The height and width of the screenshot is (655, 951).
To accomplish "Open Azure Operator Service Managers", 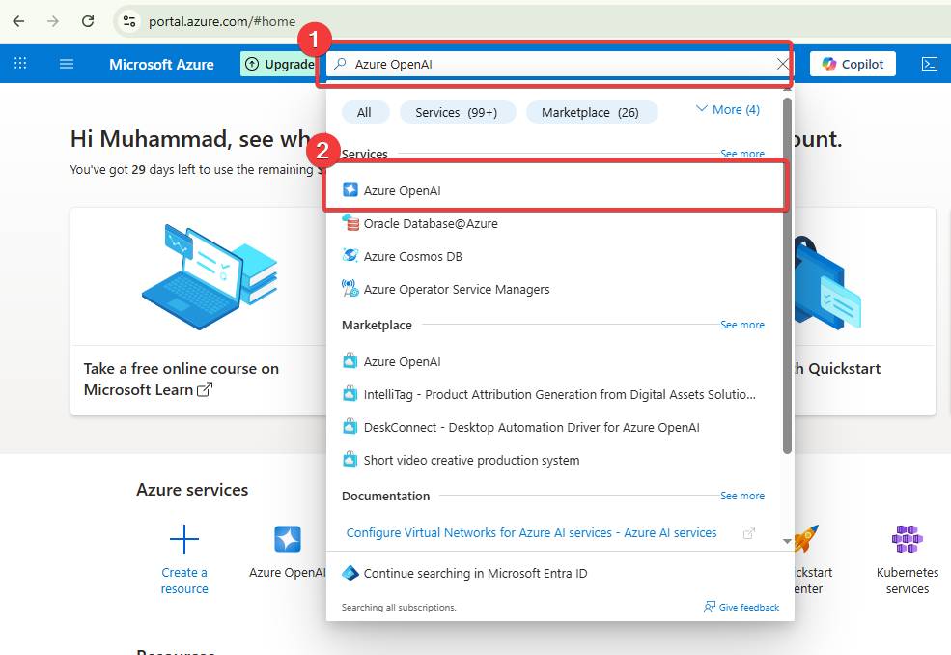I will (x=555, y=289).
